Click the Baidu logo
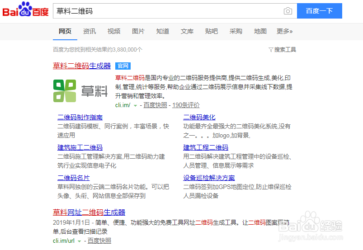Screen dimensions: 363x250 click(x=25, y=10)
